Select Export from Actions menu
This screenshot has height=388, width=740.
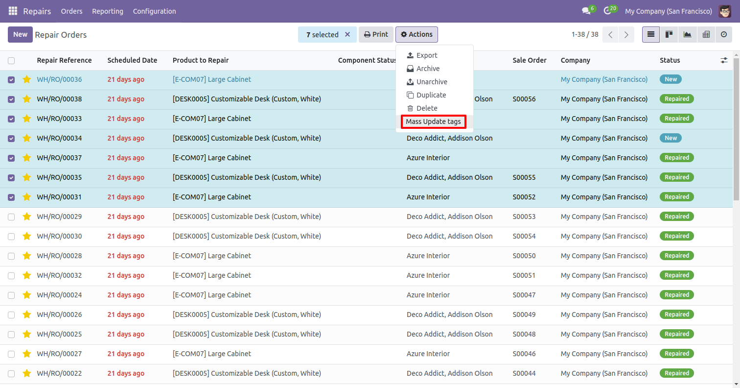click(x=427, y=55)
